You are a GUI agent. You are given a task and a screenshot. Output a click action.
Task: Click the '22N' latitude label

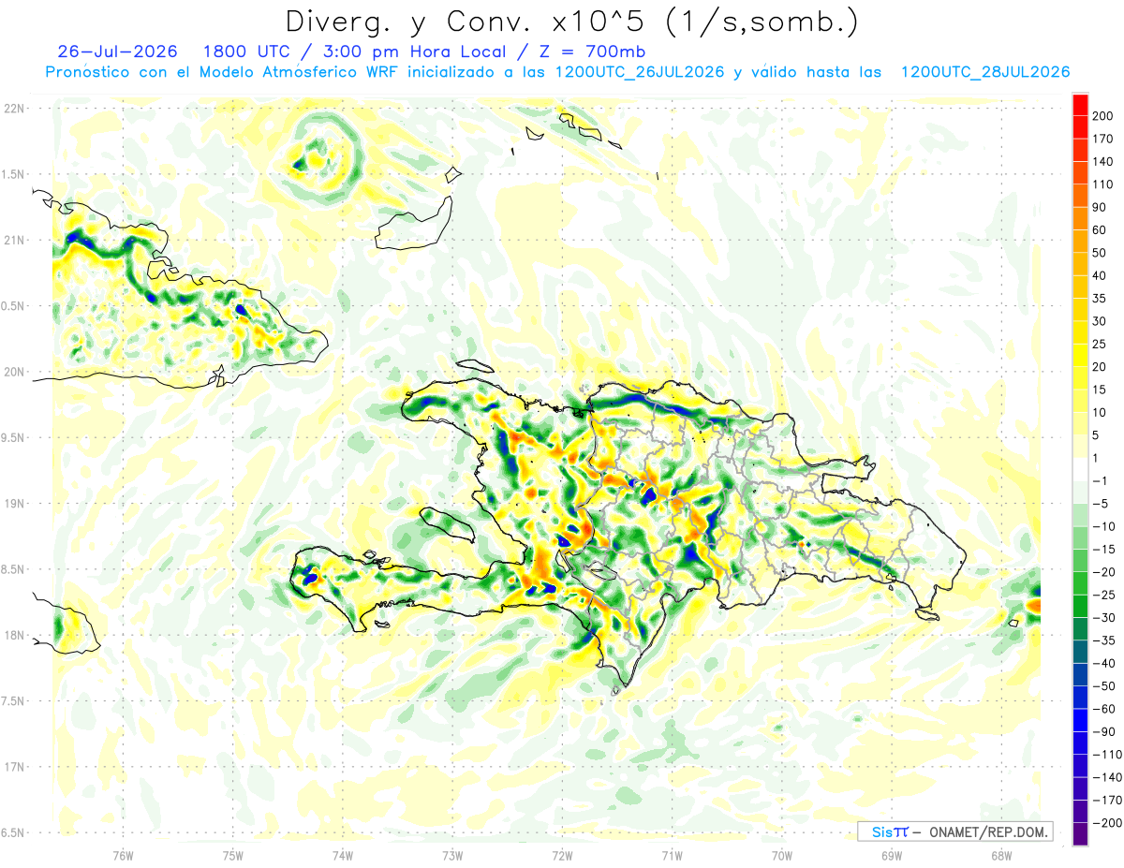click(x=14, y=108)
